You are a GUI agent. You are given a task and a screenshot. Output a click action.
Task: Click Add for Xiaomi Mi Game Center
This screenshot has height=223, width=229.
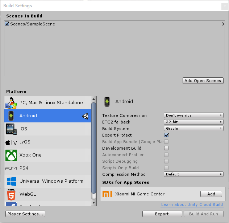(211, 194)
